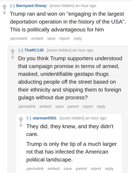
Task: Save TheRC135's comment
Action: coord(60,106)
